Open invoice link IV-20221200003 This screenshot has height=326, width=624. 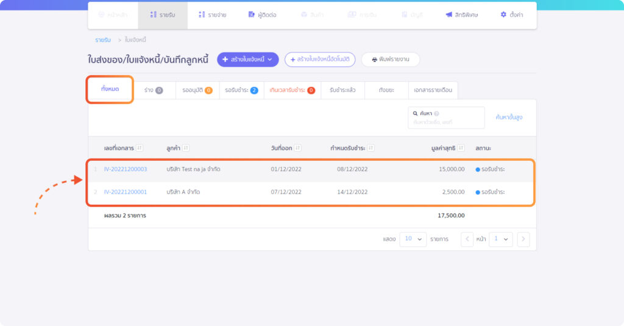126,169
